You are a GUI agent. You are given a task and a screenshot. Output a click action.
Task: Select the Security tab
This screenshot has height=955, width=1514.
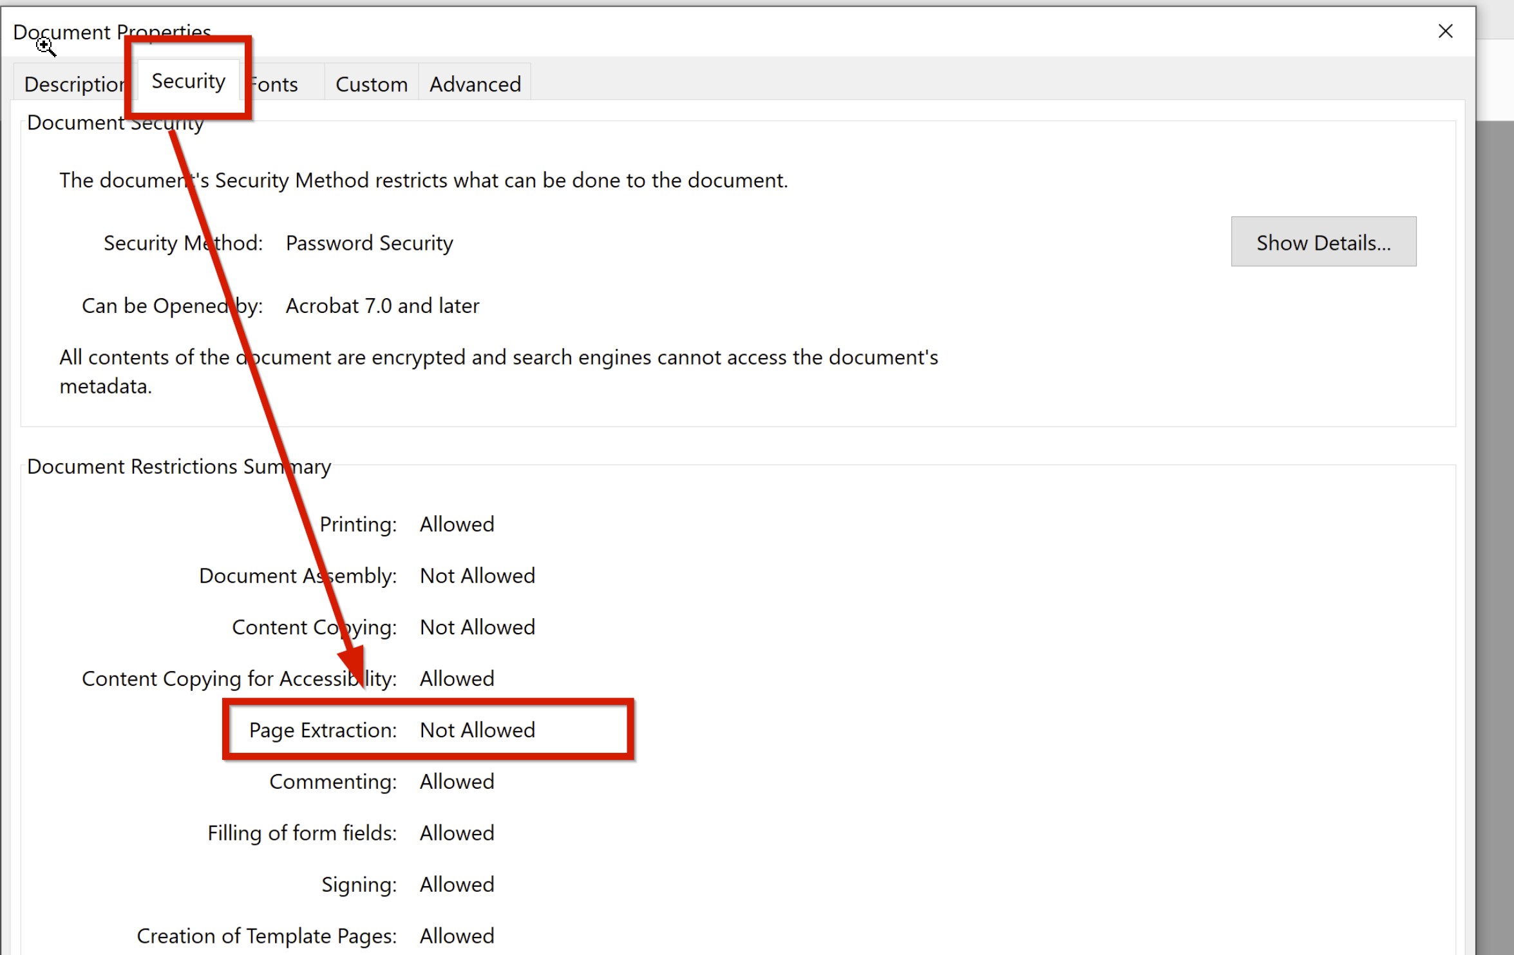click(188, 81)
